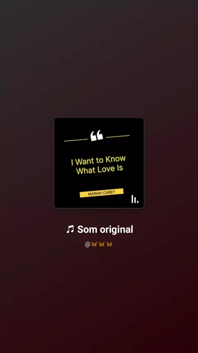Image resolution: width=198 pixels, height=353 pixels.
Task: Click the last butterfly emoji
Action: point(109,244)
